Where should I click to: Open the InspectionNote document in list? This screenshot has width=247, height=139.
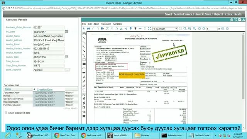pos(11,102)
